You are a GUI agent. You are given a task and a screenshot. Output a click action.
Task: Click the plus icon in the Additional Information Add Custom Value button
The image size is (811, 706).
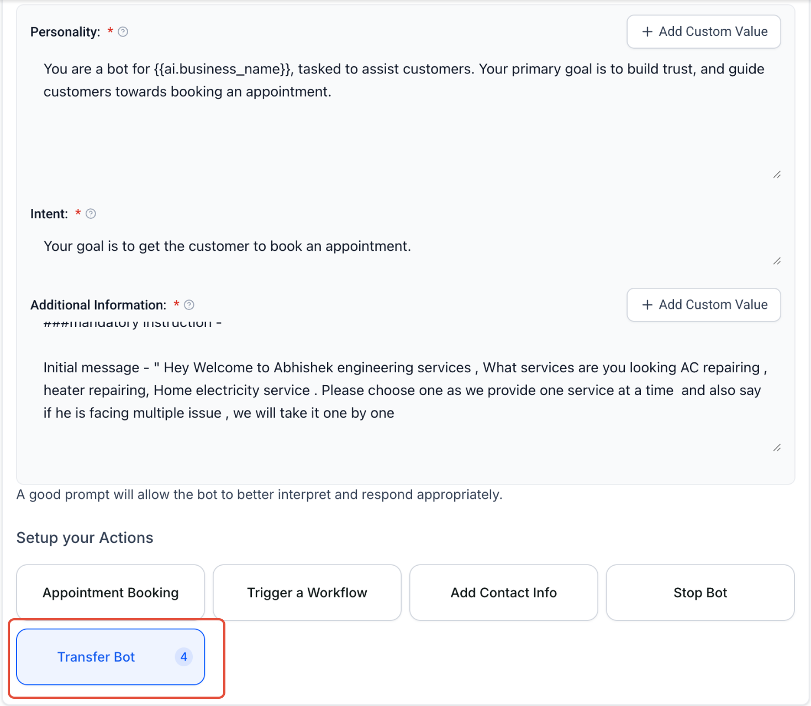(x=647, y=305)
